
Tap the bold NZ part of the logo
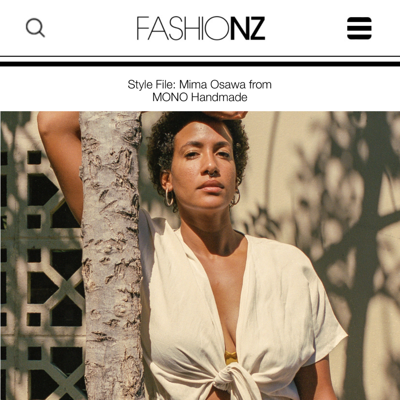[x=248, y=28]
